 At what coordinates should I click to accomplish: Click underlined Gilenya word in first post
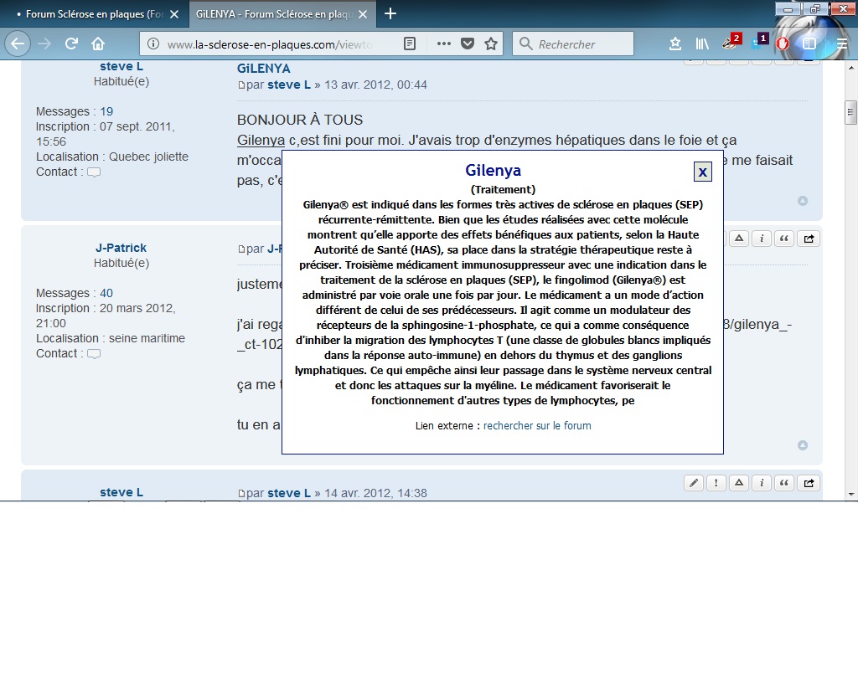point(261,141)
